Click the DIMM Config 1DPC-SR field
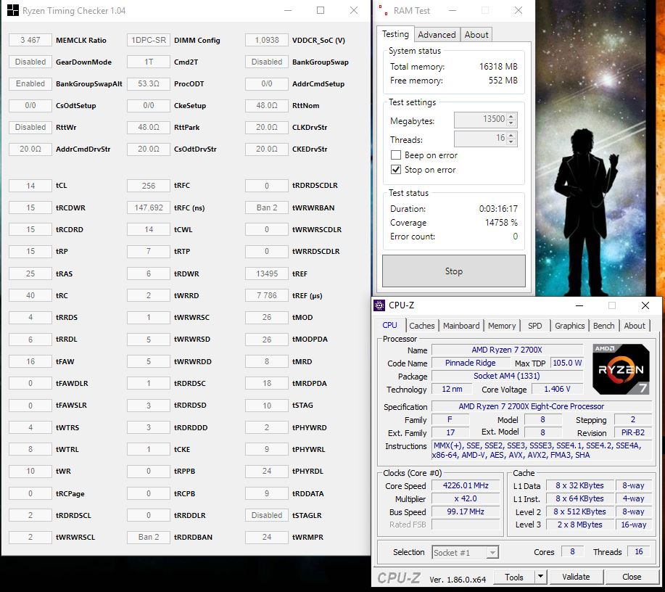 point(149,40)
